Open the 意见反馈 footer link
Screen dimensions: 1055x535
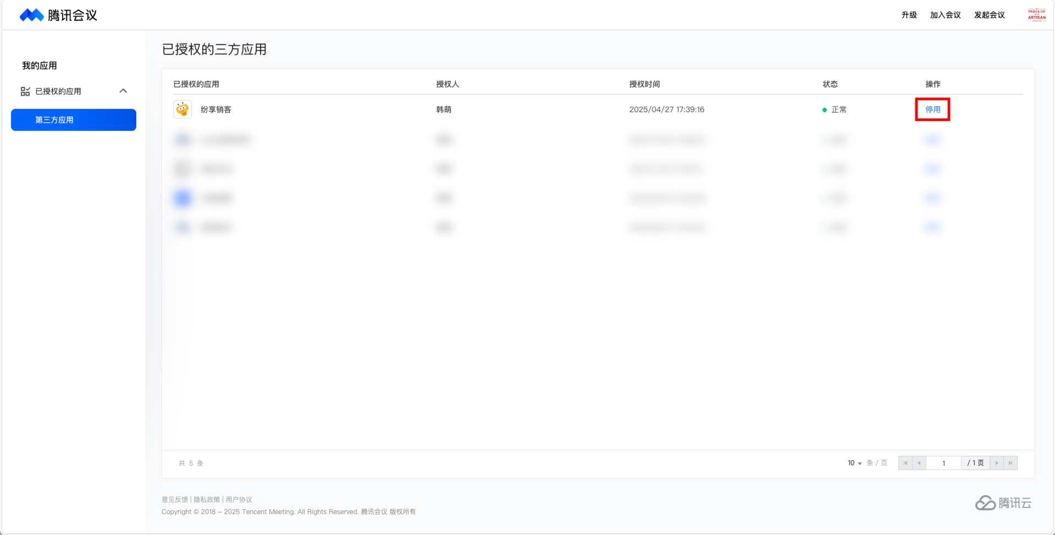coord(175,500)
